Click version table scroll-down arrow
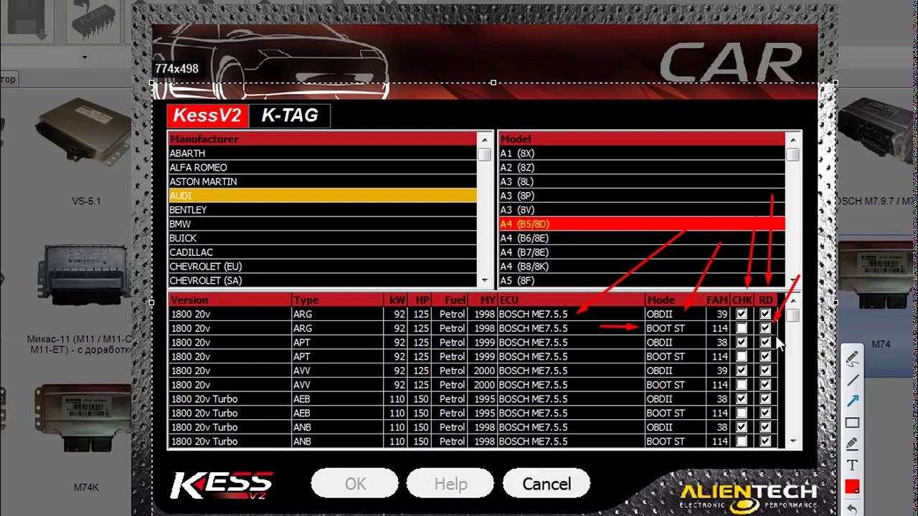 (x=792, y=441)
